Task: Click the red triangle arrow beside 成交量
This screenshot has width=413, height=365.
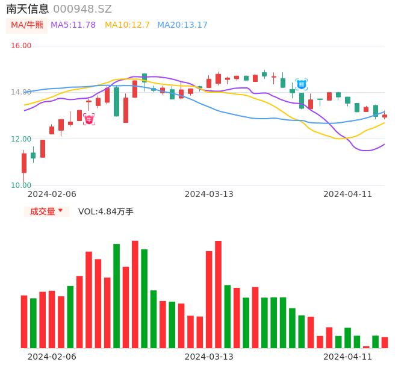Action: (61, 210)
